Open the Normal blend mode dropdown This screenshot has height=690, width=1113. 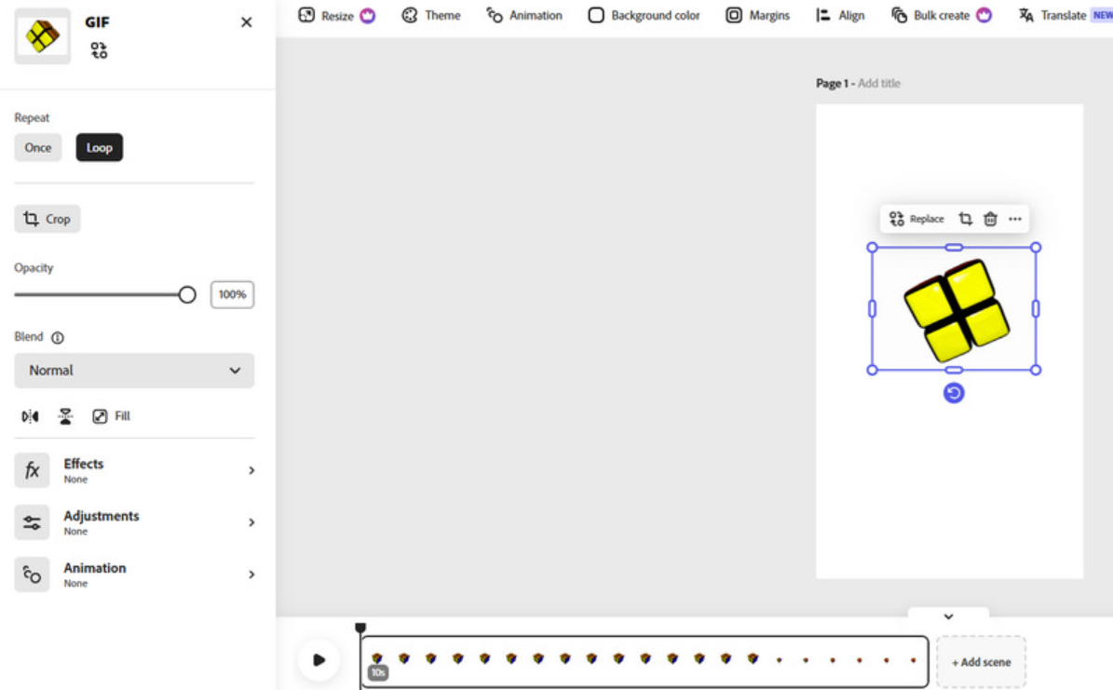click(134, 371)
